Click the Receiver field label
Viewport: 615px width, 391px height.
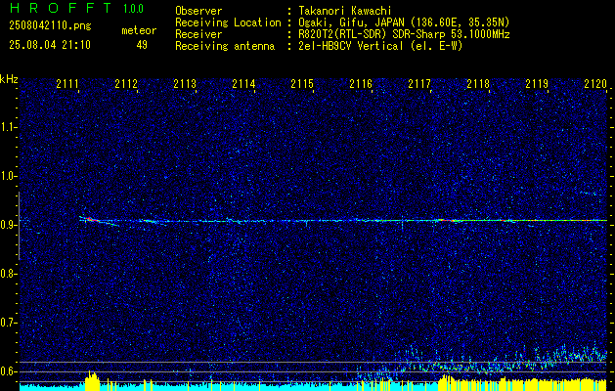198,34
